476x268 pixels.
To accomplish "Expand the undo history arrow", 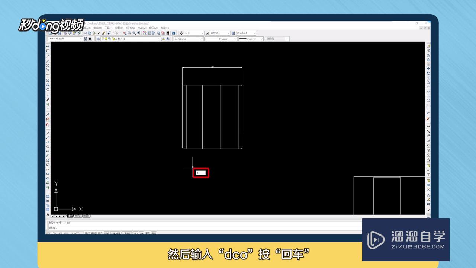I will click(113, 33).
